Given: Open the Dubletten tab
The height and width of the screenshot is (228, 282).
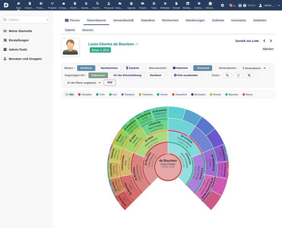Looking at the screenshot, I should pos(260,20).
